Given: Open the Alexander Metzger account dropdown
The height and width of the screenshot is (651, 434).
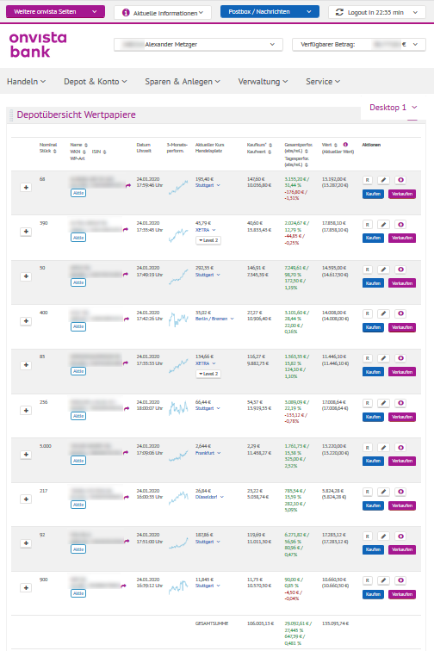Looking at the screenshot, I should point(198,45).
